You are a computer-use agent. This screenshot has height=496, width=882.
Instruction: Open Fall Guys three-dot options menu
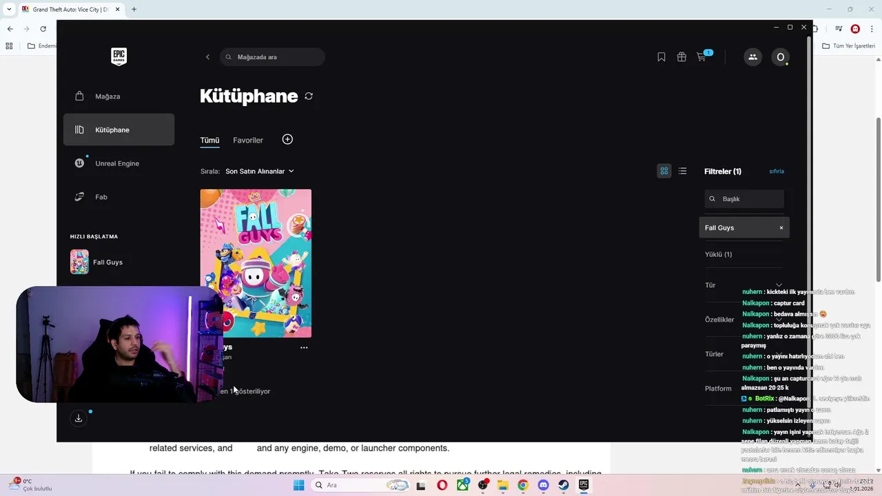[x=304, y=348]
